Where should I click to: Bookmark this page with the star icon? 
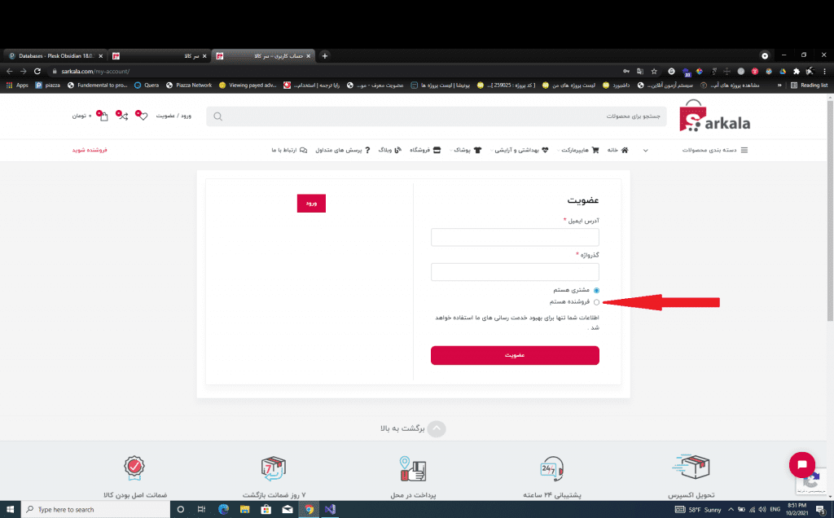coord(654,72)
